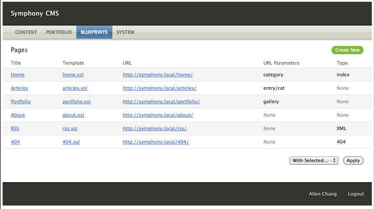Open the System navigation tab
Screen dimensions: 374x209
[x=125, y=32]
